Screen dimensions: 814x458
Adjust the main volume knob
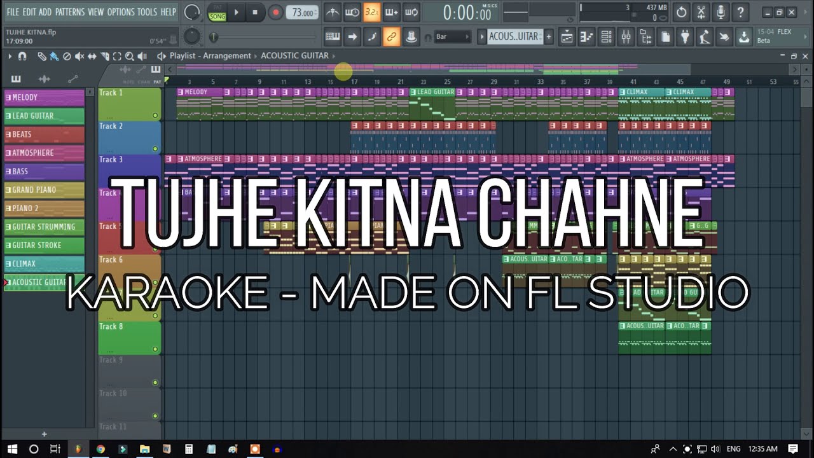pyautogui.click(x=191, y=12)
